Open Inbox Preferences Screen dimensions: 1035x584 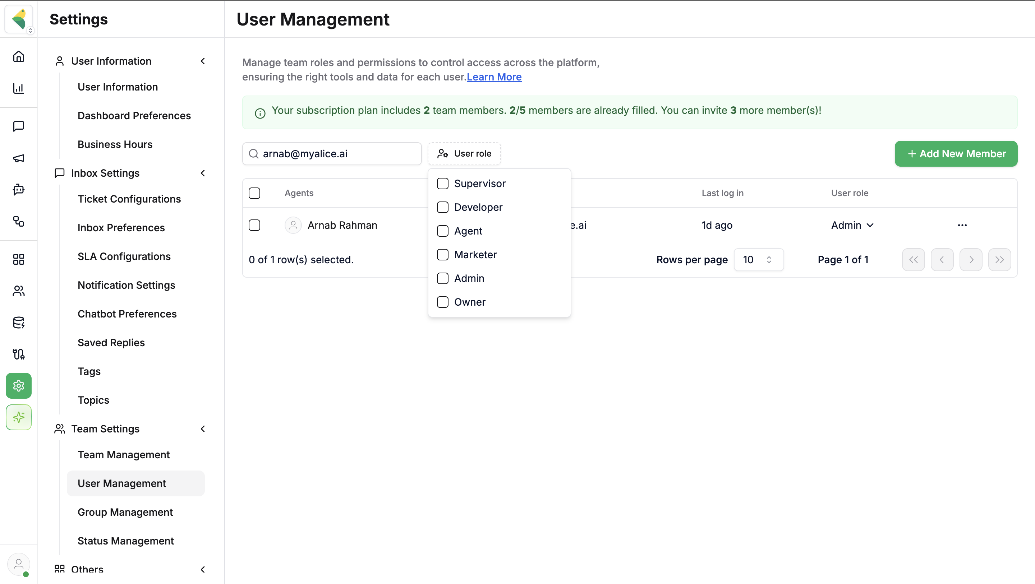(121, 228)
